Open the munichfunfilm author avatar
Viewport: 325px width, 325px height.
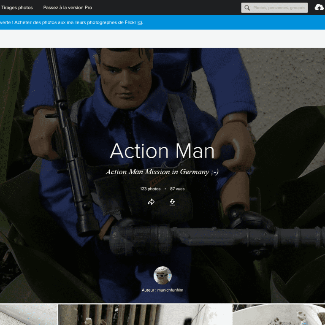coord(162,276)
